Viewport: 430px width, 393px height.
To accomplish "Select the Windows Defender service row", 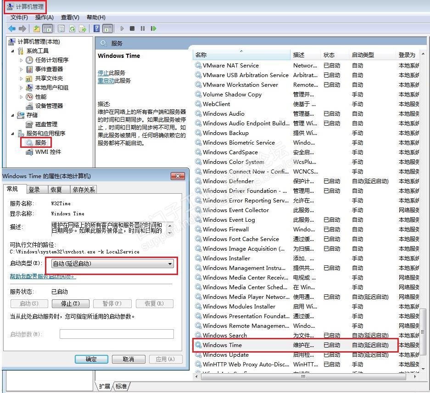I will [307, 181].
